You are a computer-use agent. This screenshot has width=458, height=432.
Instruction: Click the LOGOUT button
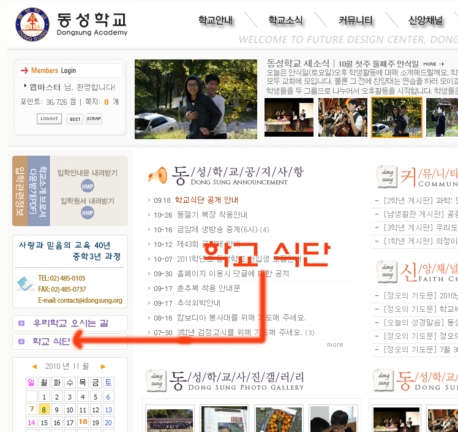click(49, 119)
